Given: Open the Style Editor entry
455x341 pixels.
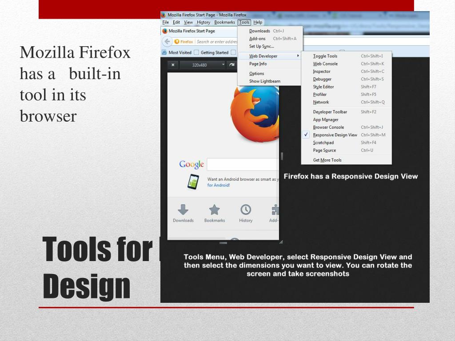Looking at the screenshot, I should coord(347,87).
